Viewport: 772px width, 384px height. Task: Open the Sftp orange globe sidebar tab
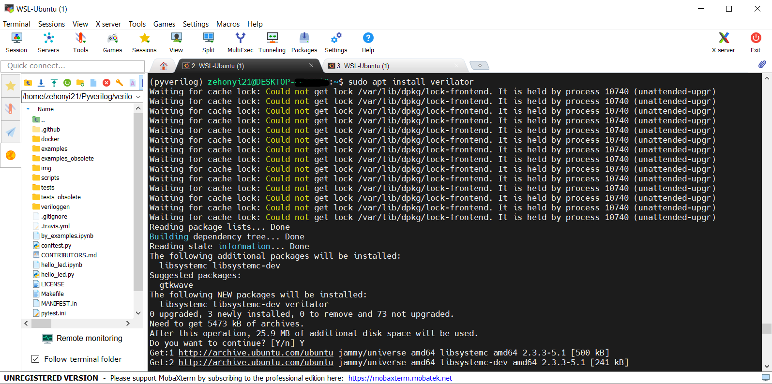point(11,155)
